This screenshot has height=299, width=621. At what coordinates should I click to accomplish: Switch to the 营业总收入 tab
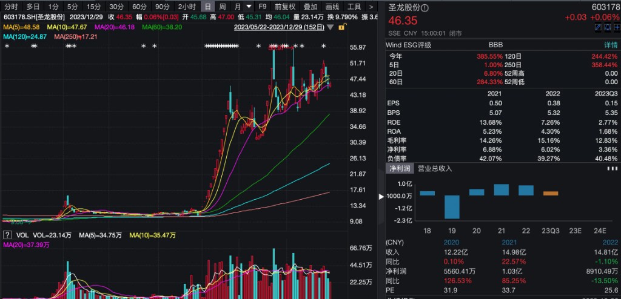[x=435, y=168]
